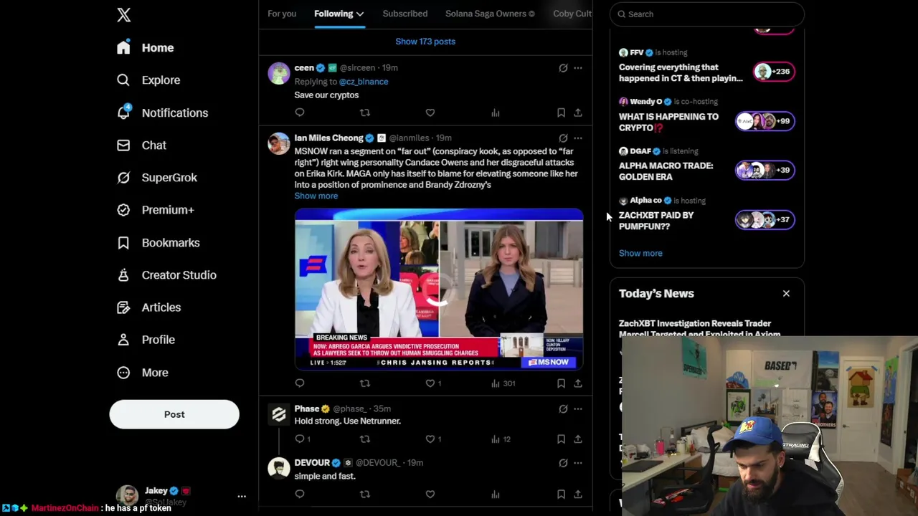This screenshot has height=516, width=918.
Task: View analytics of ceen's post
Action: point(496,113)
